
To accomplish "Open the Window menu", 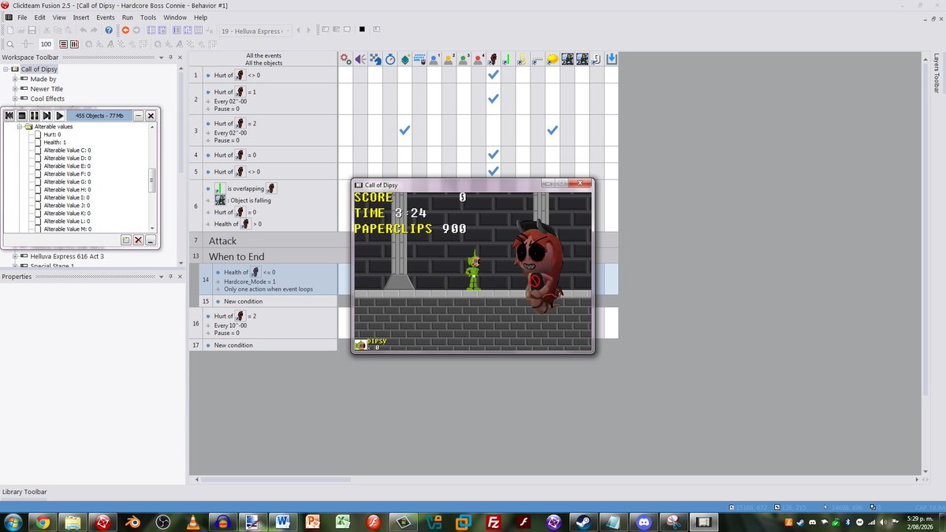I will (x=175, y=17).
